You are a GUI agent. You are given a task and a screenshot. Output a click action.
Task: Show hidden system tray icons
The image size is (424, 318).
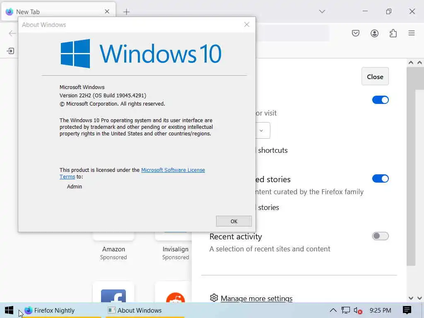[333, 310]
